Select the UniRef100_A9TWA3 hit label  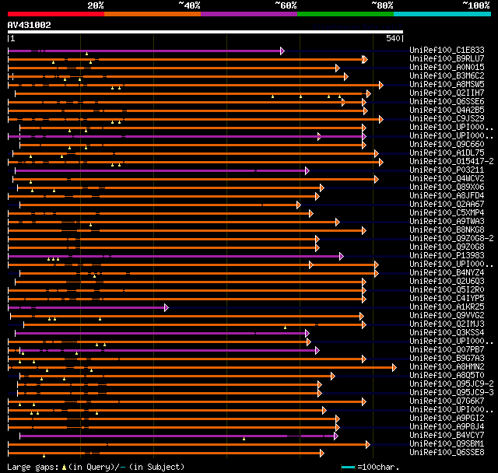pyautogui.click(x=447, y=222)
